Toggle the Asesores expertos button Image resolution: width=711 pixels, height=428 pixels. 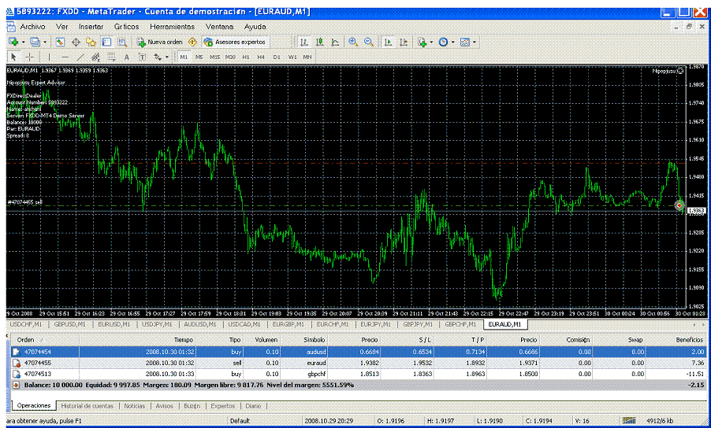point(235,42)
